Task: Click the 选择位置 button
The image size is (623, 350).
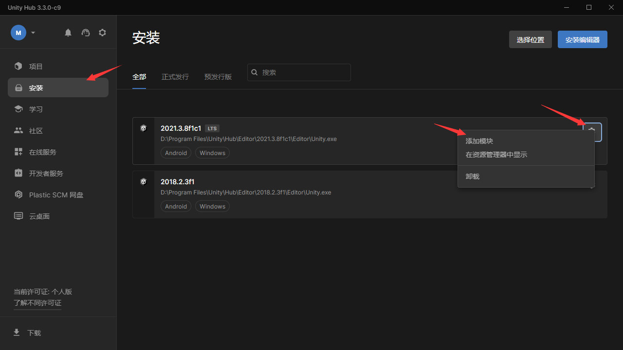Action: click(531, 39)
